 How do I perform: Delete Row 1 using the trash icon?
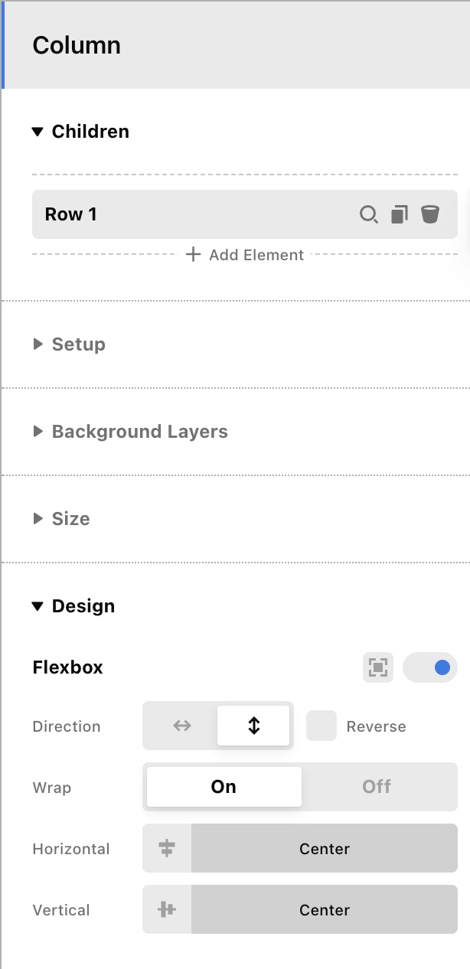coord(430,215)
